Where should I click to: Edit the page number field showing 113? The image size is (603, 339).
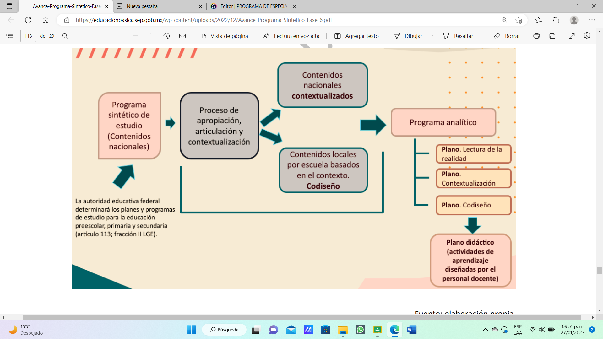tap(28, 36)
